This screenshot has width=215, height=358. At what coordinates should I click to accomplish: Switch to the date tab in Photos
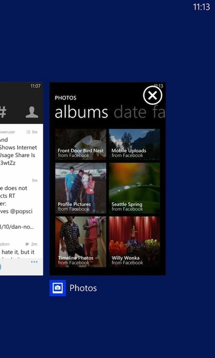point(130,112)
